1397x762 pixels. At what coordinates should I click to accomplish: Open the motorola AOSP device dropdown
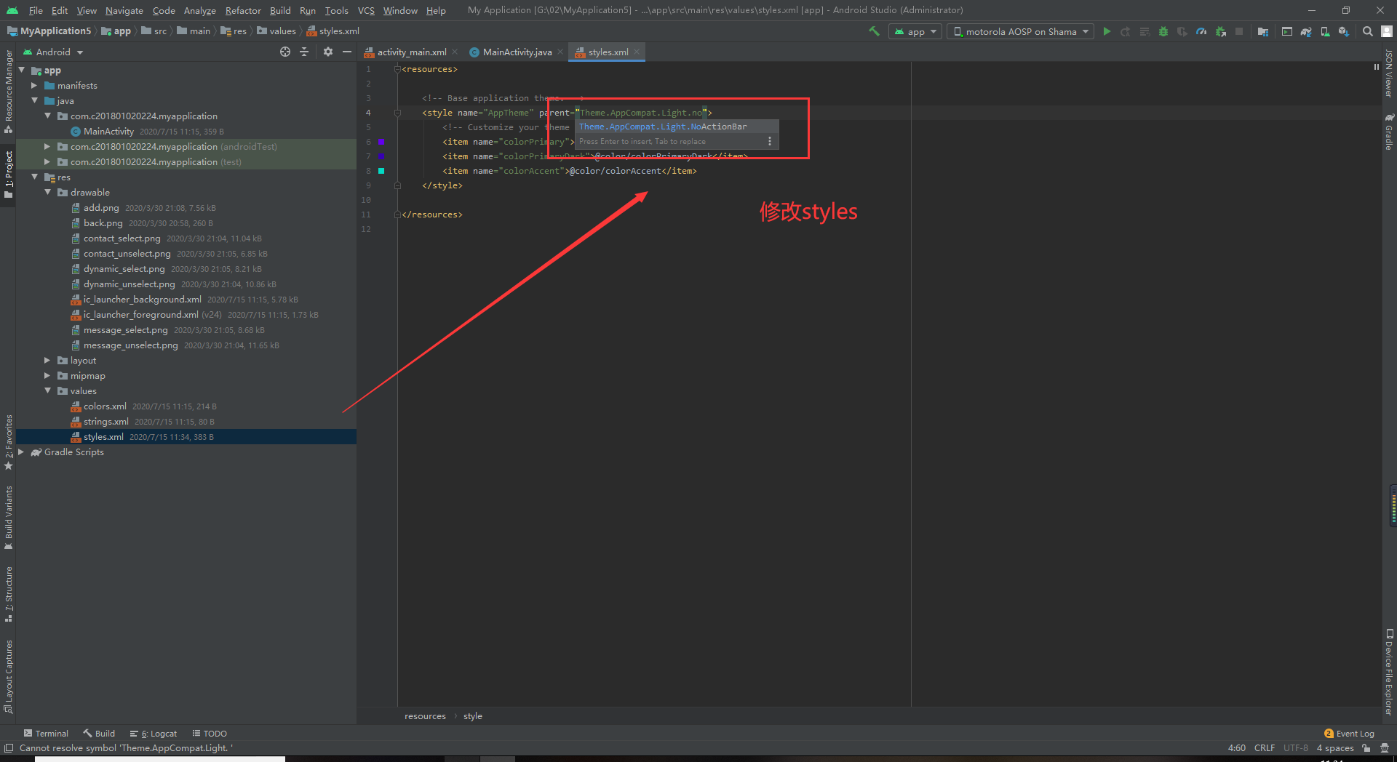(1020, 31)
